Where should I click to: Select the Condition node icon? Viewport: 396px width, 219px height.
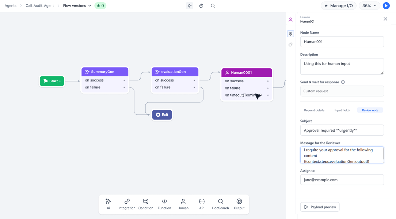tap(146, 204)
